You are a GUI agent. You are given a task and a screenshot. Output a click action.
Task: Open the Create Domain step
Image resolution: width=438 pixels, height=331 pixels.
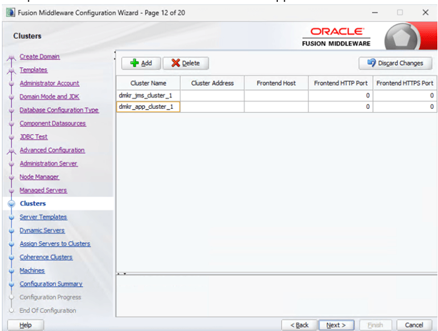[x=39, y=56]
